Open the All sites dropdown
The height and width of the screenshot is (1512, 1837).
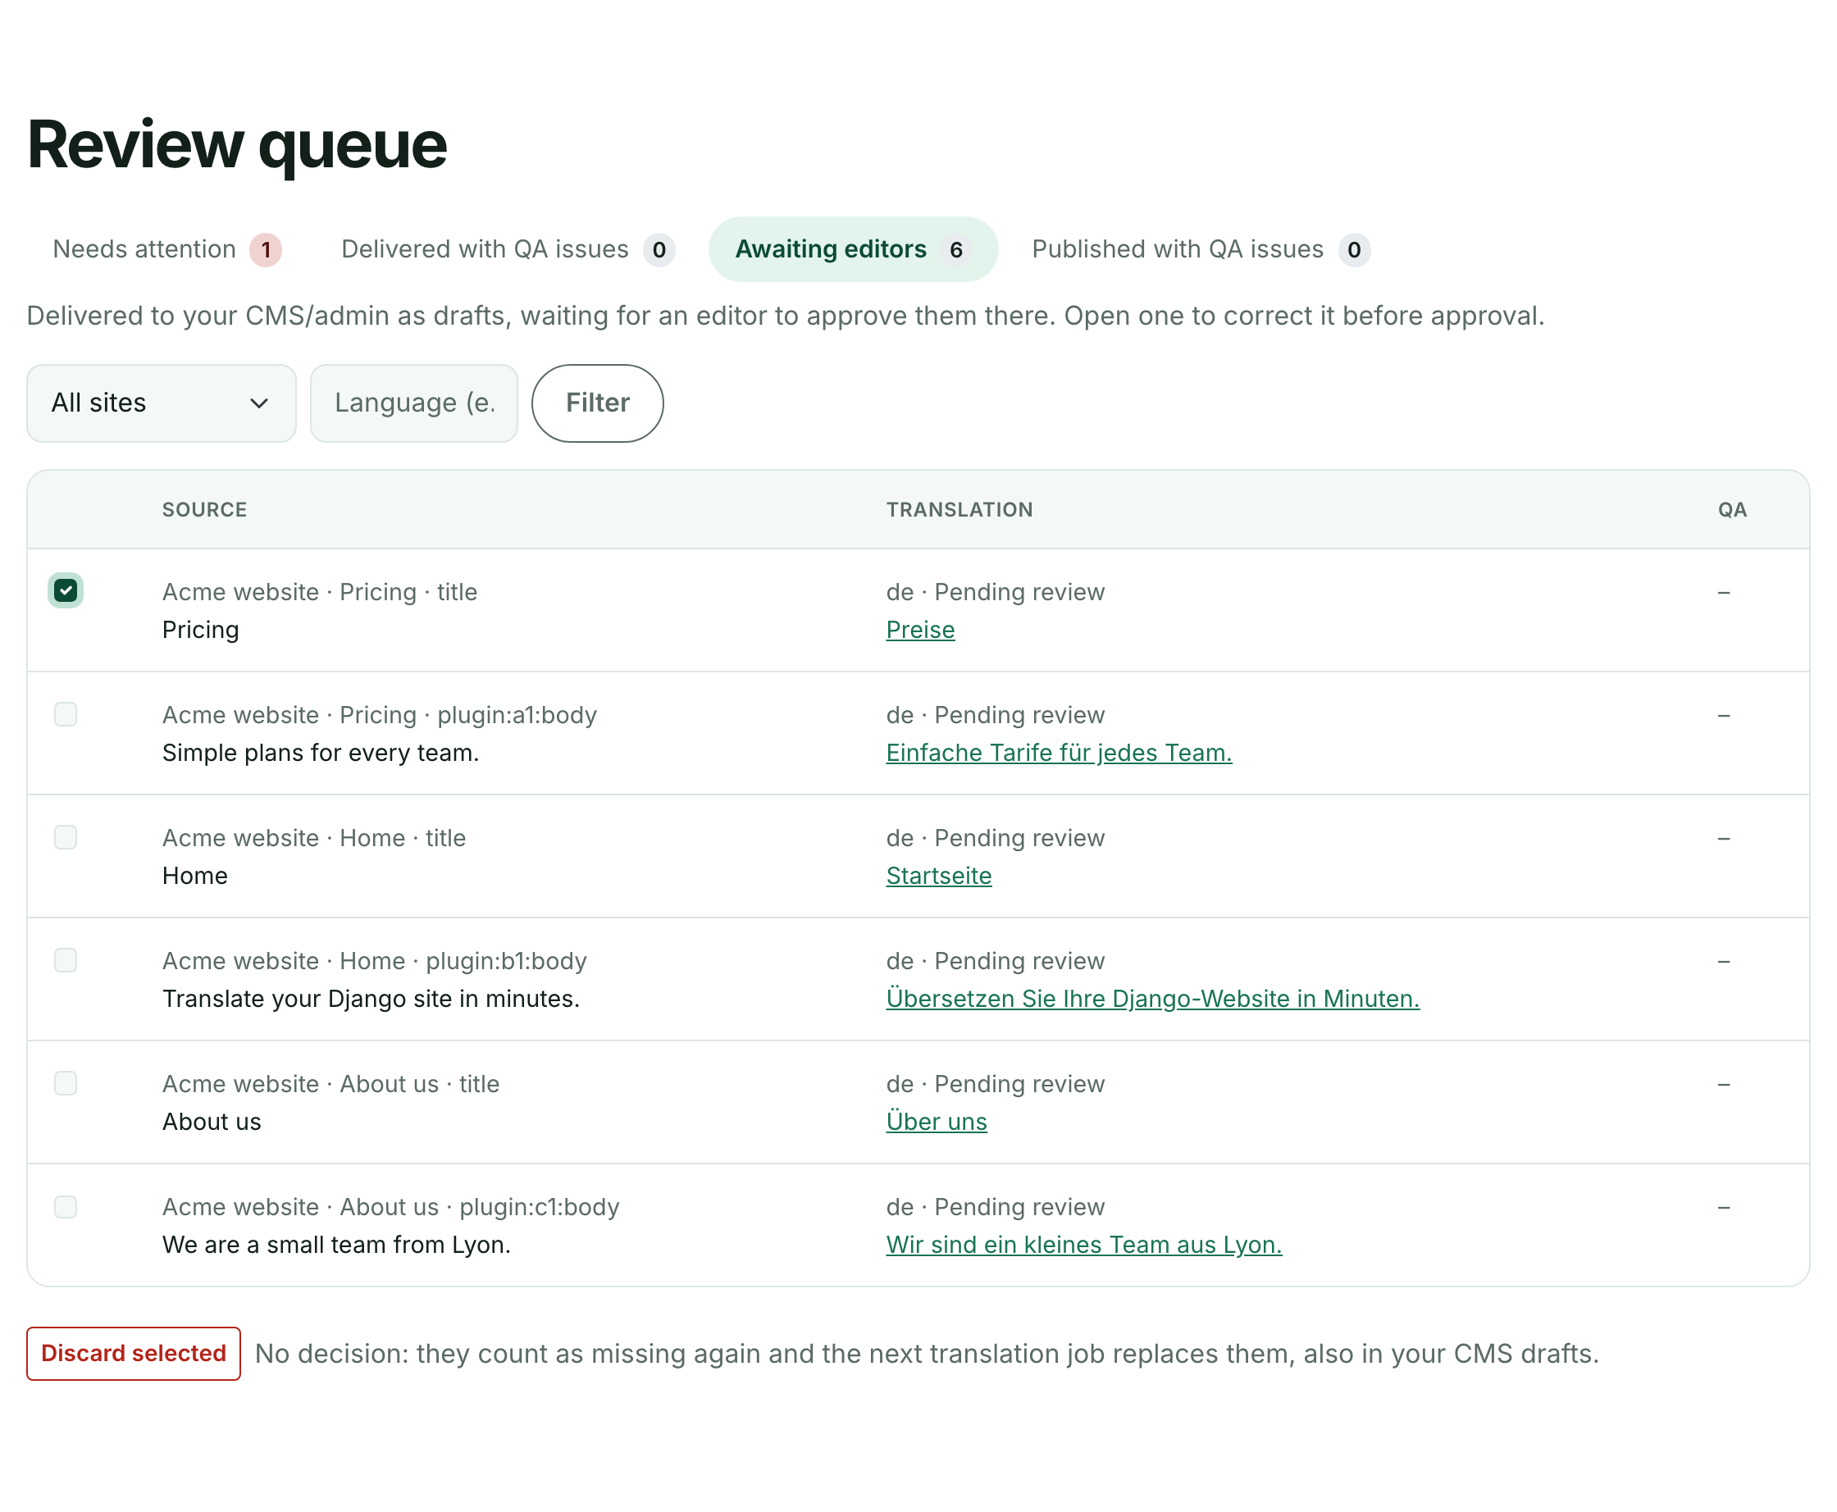point(161,403)
